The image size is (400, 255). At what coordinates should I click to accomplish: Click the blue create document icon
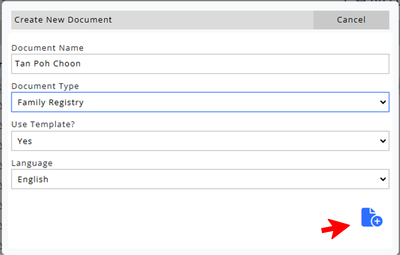pos(370,217)
